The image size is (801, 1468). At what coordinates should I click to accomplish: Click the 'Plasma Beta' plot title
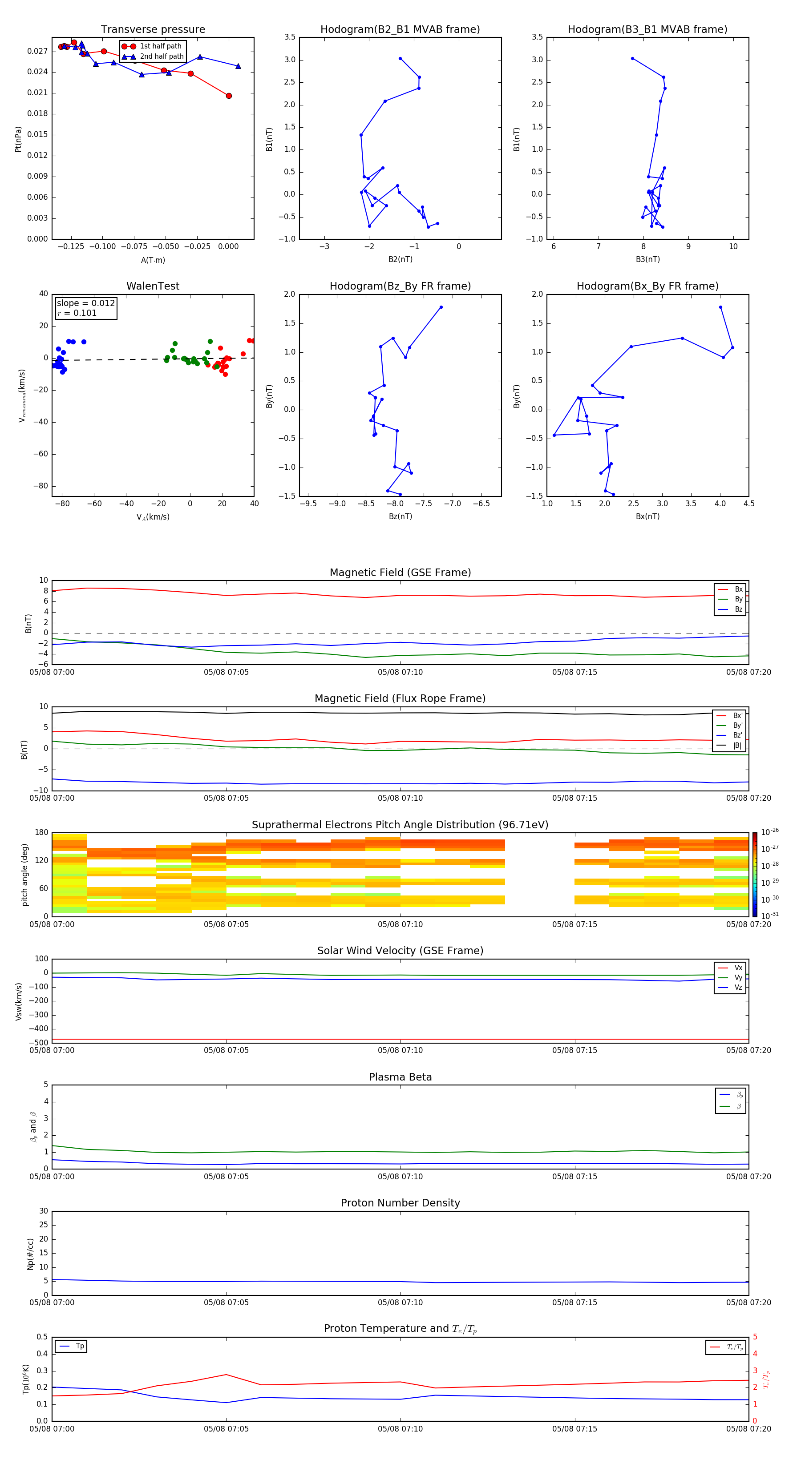click(x=400, y=1077)
